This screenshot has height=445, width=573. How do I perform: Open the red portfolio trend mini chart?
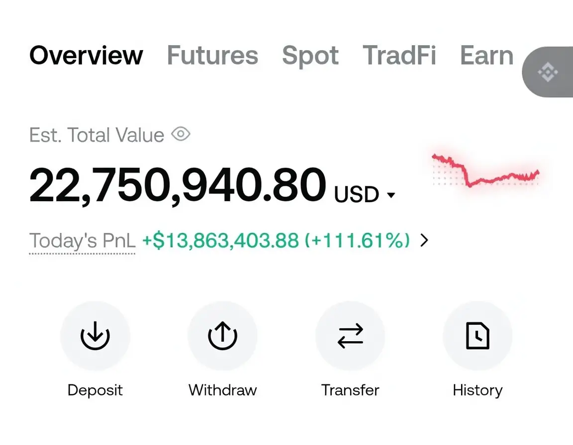click(x=485, y=170)
